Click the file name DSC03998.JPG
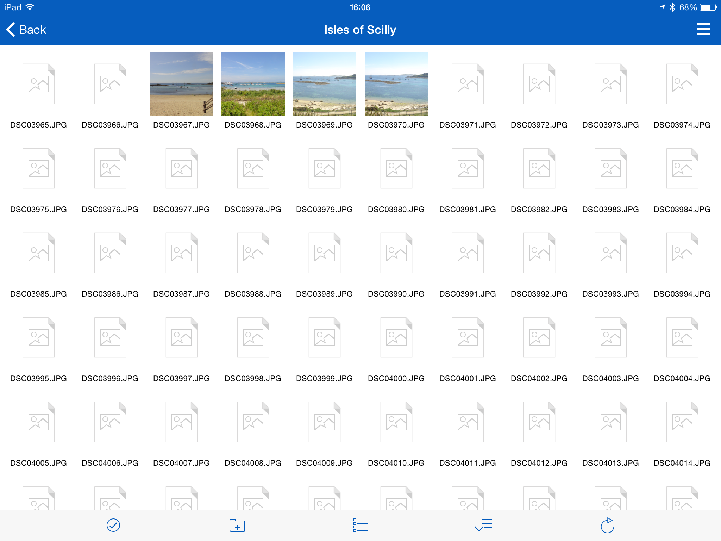 coord(253,378)
